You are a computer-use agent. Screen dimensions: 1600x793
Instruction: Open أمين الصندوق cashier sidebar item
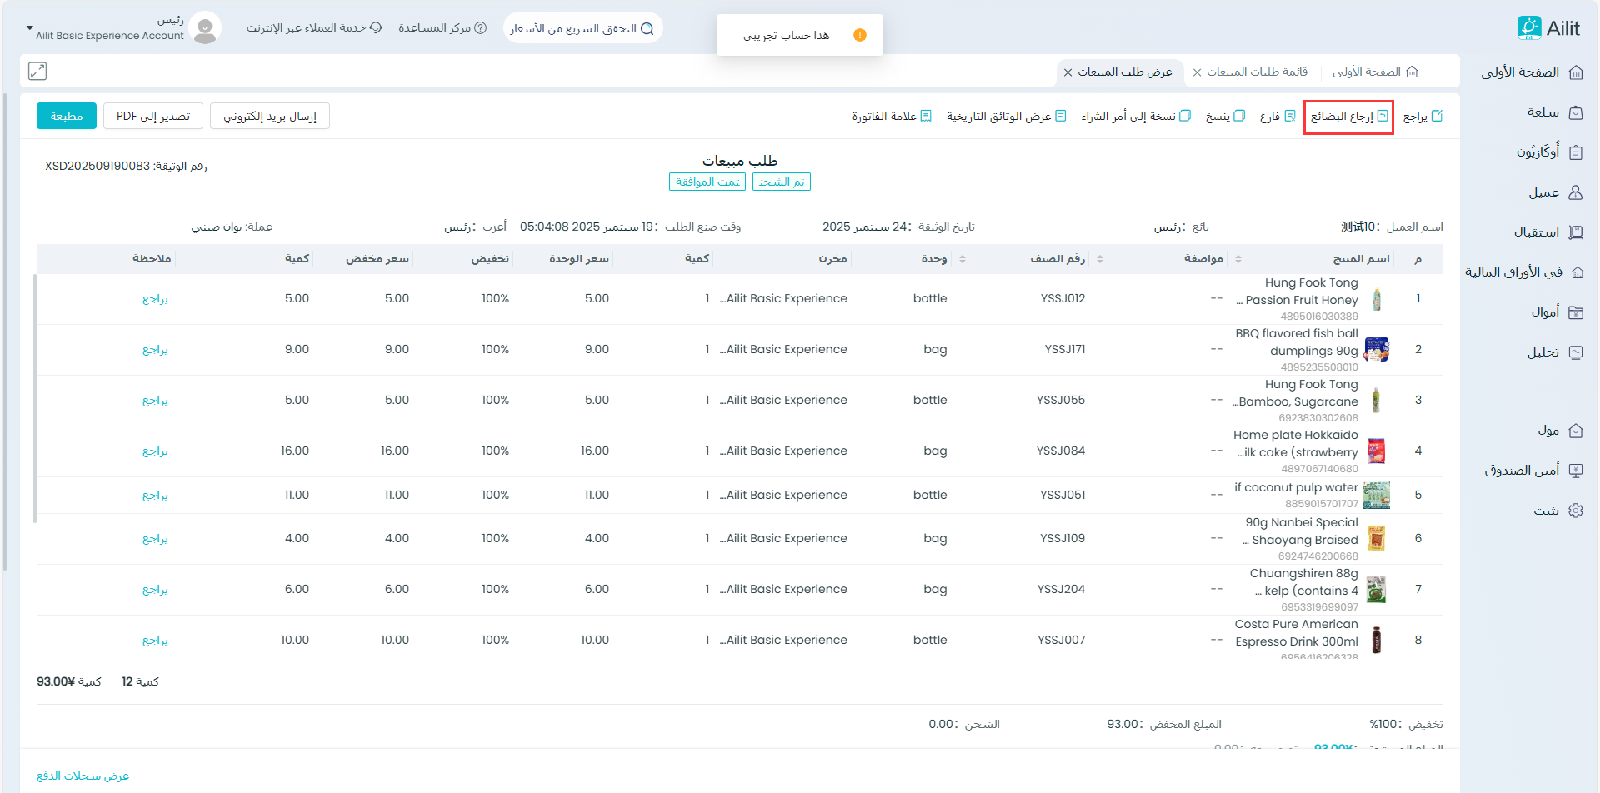click(1532, 471)
